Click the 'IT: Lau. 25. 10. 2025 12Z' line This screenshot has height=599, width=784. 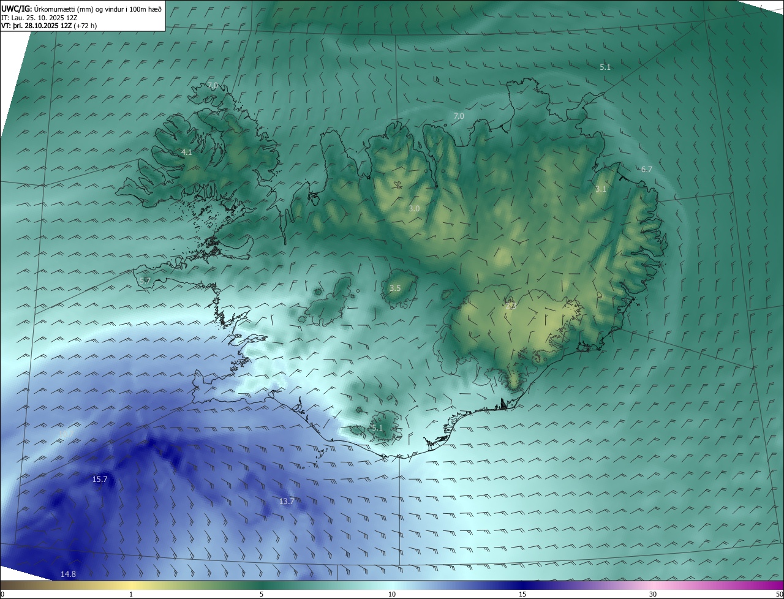(x=39, y=18)
